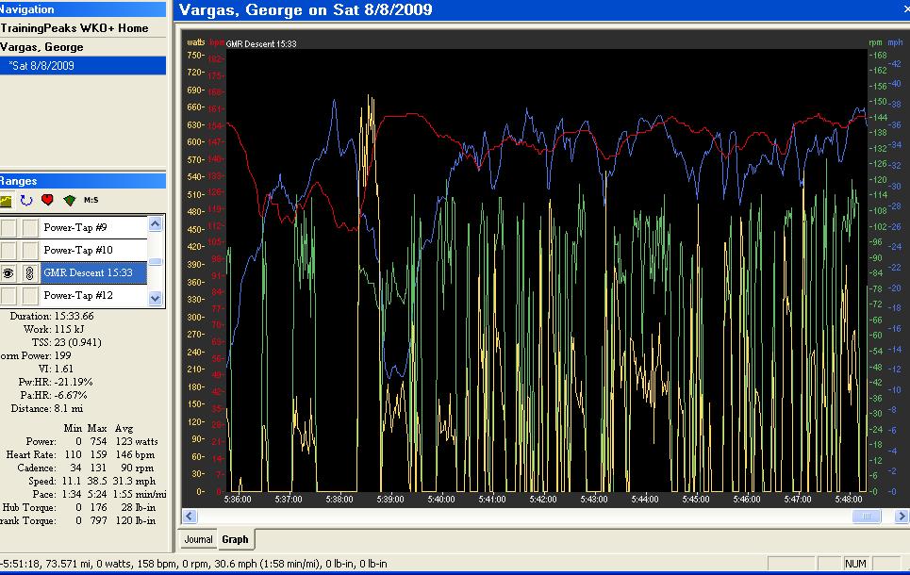Switch to the Journal tab
The width and height of the screenshot is (910, 575).
[x=198, y=540]
